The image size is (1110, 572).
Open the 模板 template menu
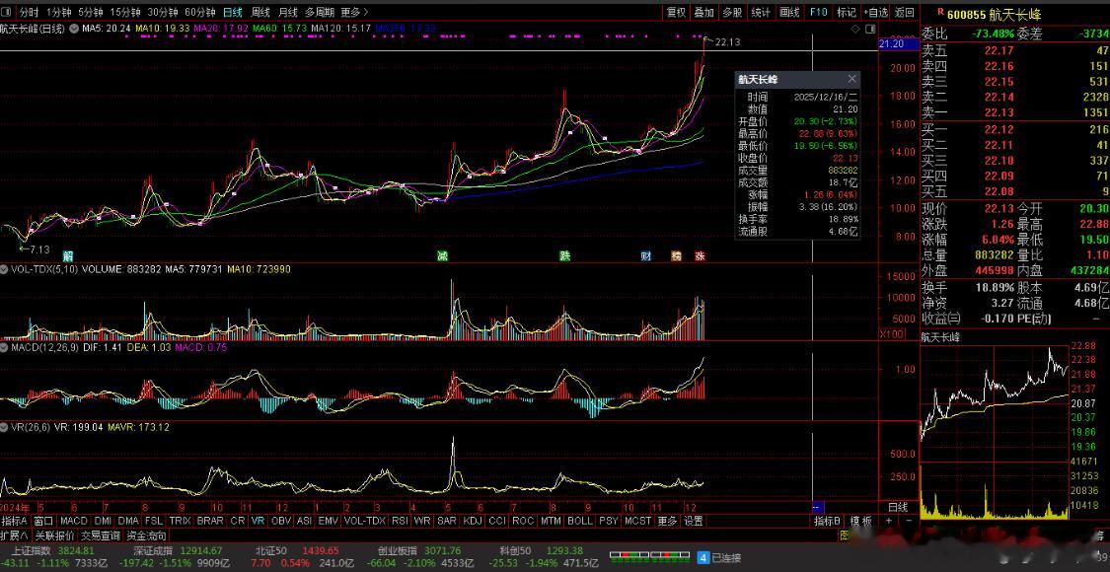tap(860, 521)
